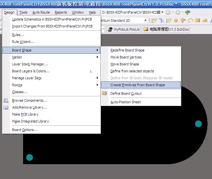Open Board Layers & Colors...
Screen dimensions: 212x179
pyautogui.click(x=52, y=71)
